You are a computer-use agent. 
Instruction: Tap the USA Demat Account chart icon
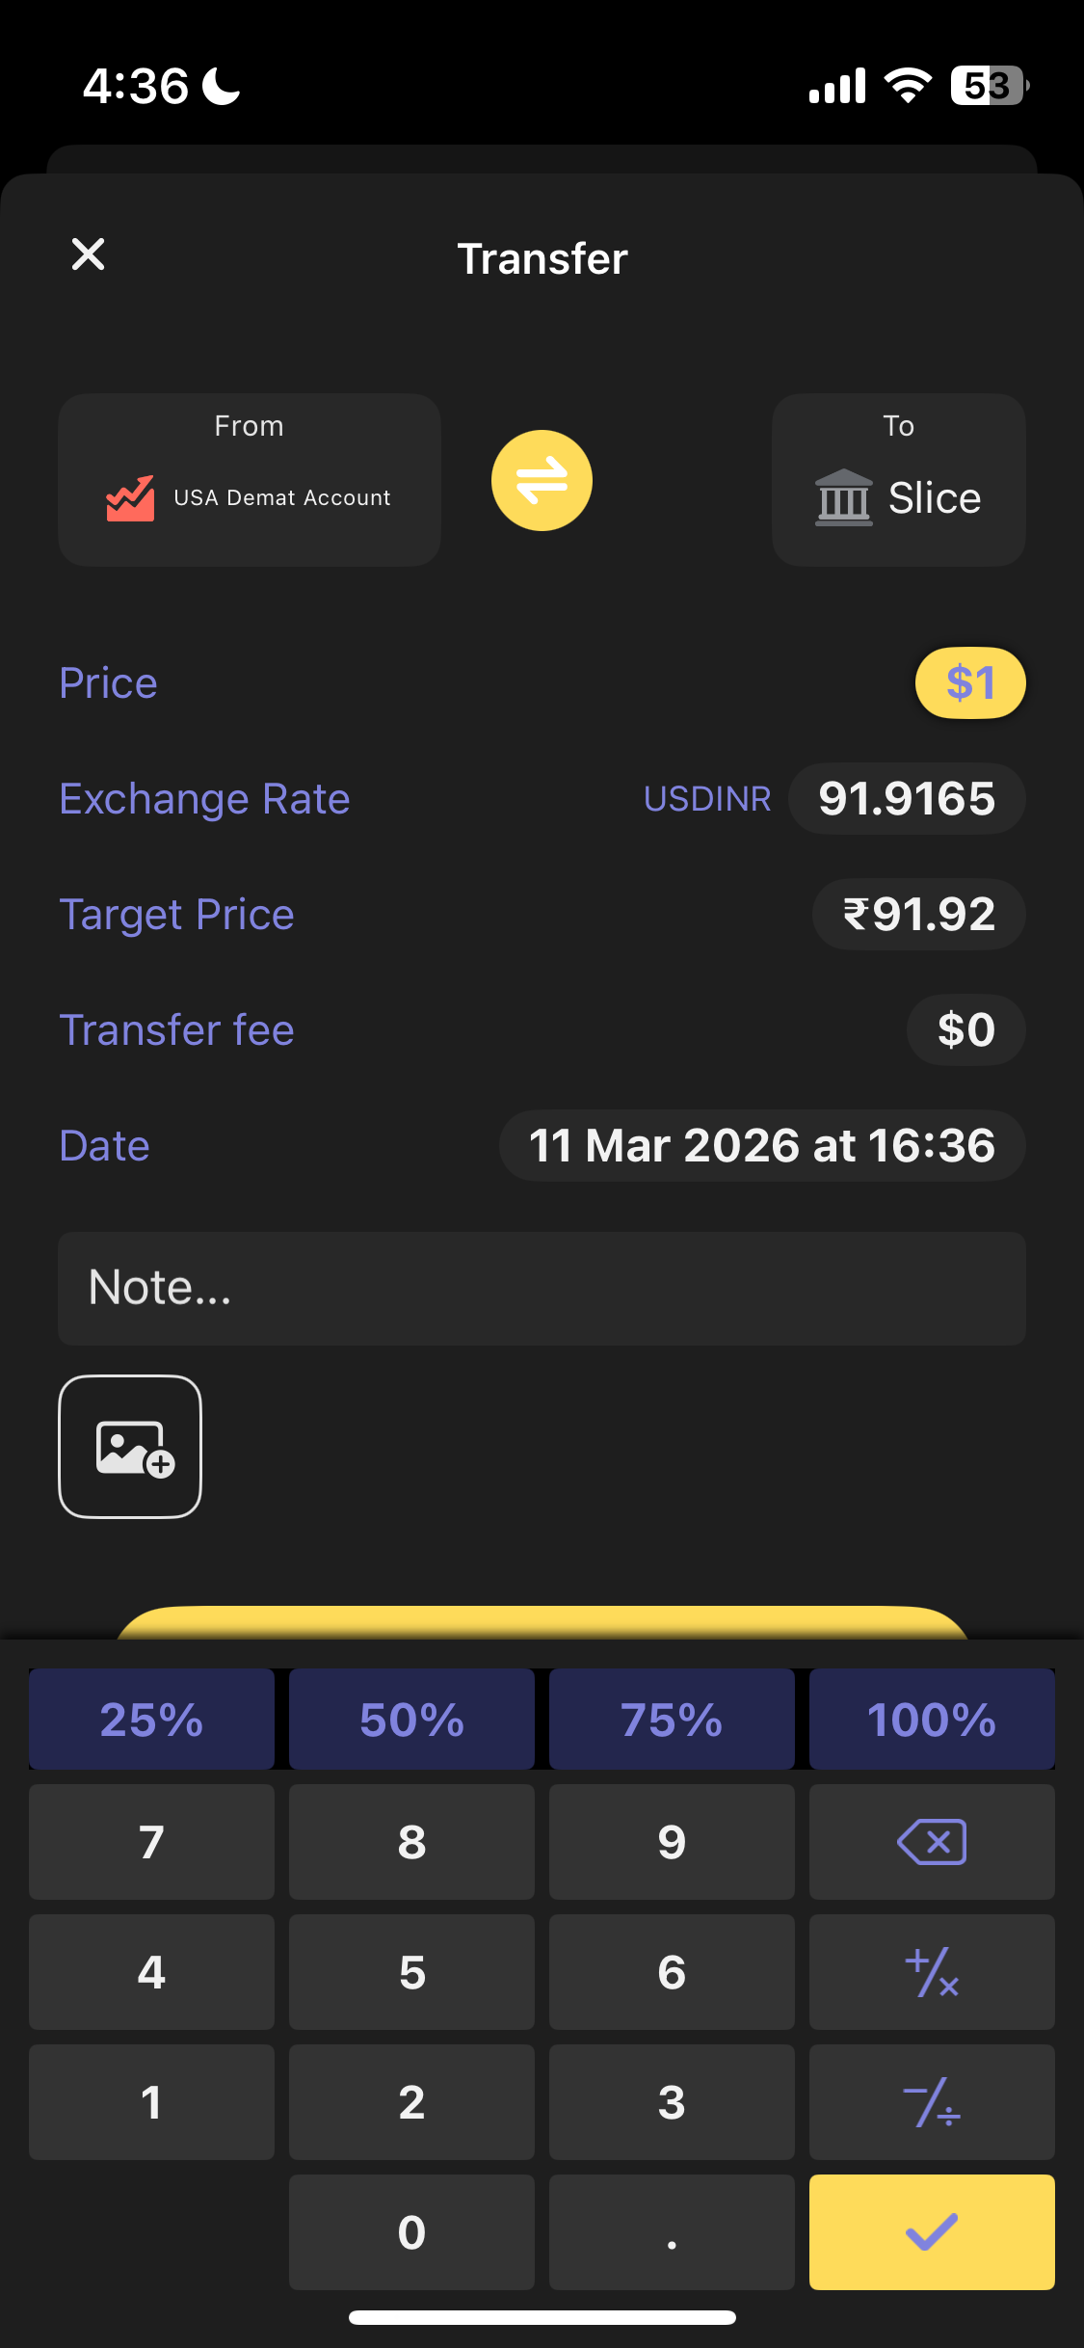pyautogui.click(x=130, y=498)
